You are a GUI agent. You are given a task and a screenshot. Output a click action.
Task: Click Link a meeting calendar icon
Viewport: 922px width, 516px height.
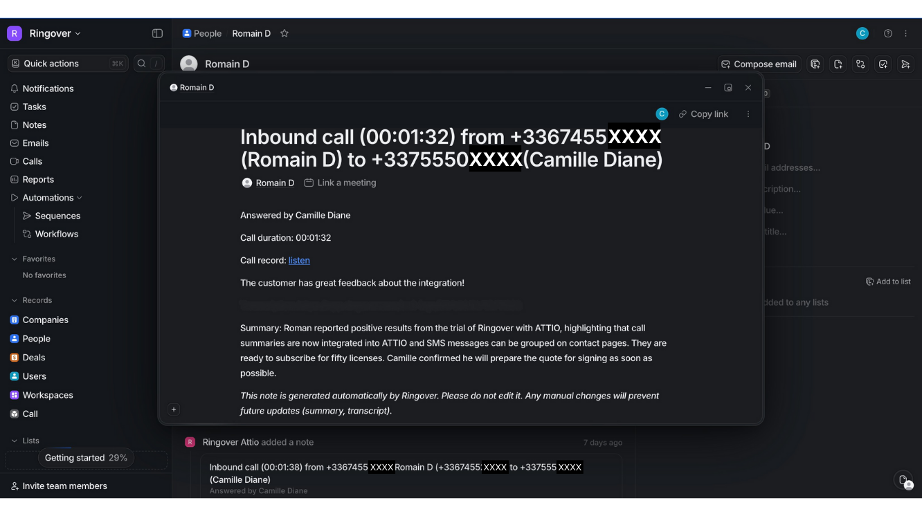(309, 183)
